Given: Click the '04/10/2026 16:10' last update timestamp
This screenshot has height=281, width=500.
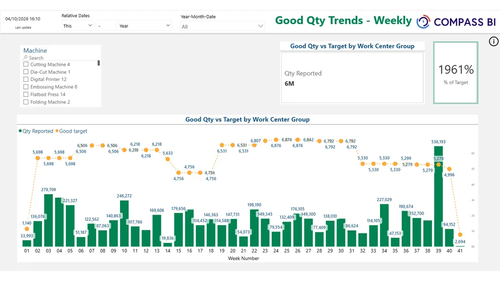Looking at the screenshot, I should coord(23,19).
